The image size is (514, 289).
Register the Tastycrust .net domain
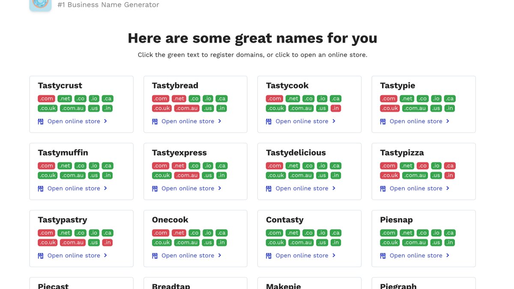[x=65, y=98]
